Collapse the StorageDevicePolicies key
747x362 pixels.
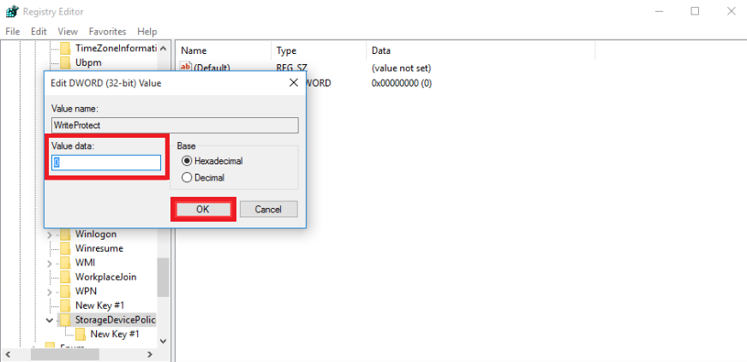50,320
